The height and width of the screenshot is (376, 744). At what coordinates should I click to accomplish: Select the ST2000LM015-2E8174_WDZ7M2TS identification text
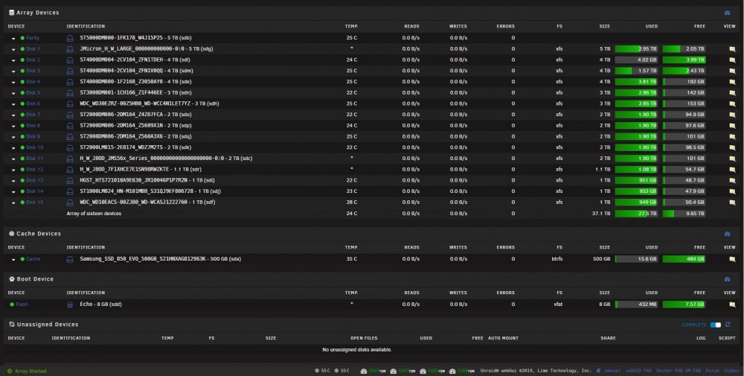pyautogui.click(x=121, y=147)
